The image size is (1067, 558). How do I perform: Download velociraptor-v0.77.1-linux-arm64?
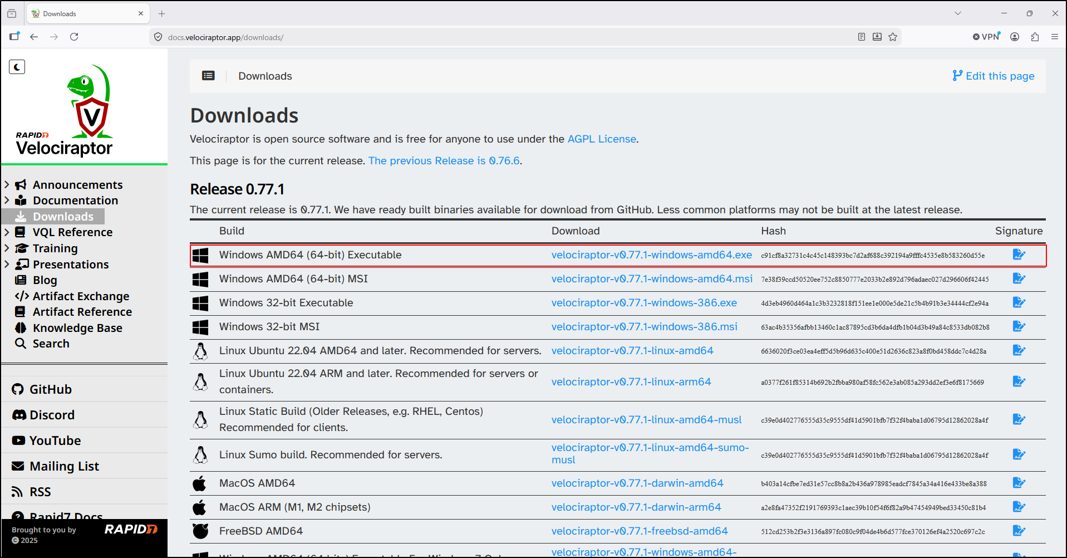pos(631,381)
